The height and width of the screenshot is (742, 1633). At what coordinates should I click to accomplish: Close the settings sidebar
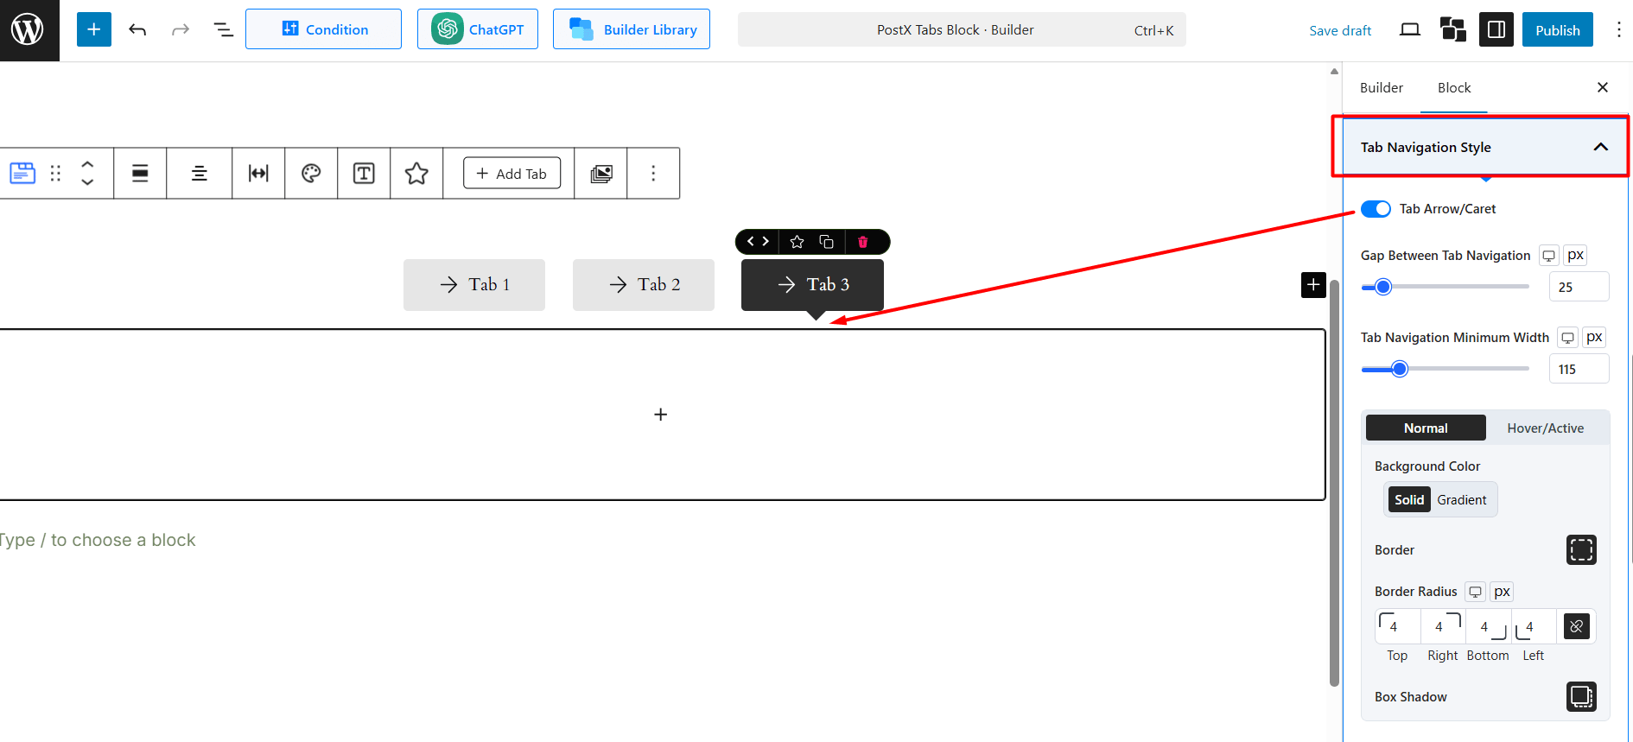pyautogui.click(x=1603, y=87)
